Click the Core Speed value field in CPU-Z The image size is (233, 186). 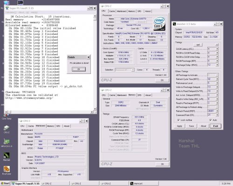coord(123,53)
